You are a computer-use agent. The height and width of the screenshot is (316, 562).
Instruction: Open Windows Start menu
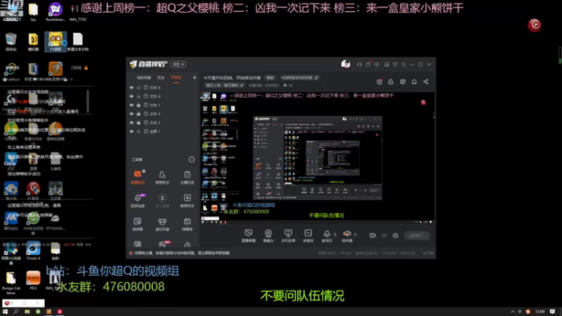coord(5,312)
